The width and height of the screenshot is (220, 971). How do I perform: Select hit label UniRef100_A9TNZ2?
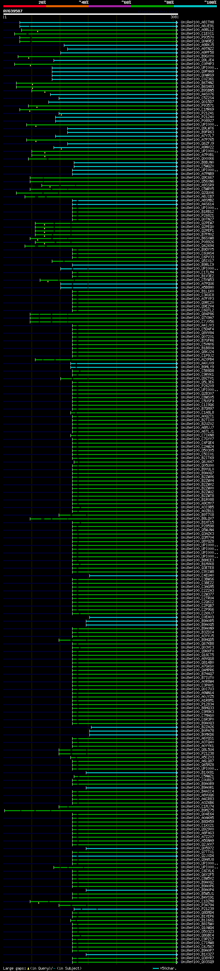tap(197, 49)
